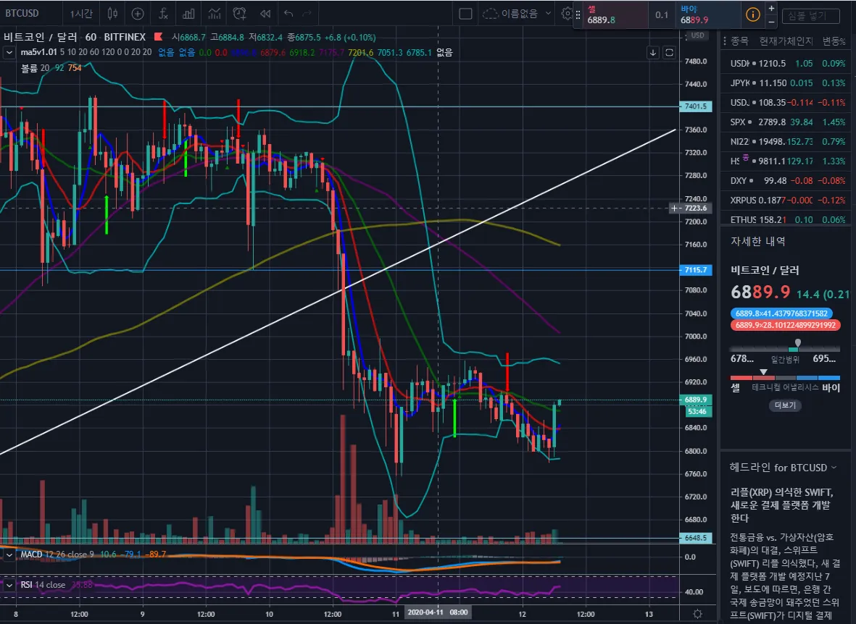The height and width of the screenshot is (624, 856).
Task: Click the daily range 일간범위 slider marker
Action: coord(797,343)
